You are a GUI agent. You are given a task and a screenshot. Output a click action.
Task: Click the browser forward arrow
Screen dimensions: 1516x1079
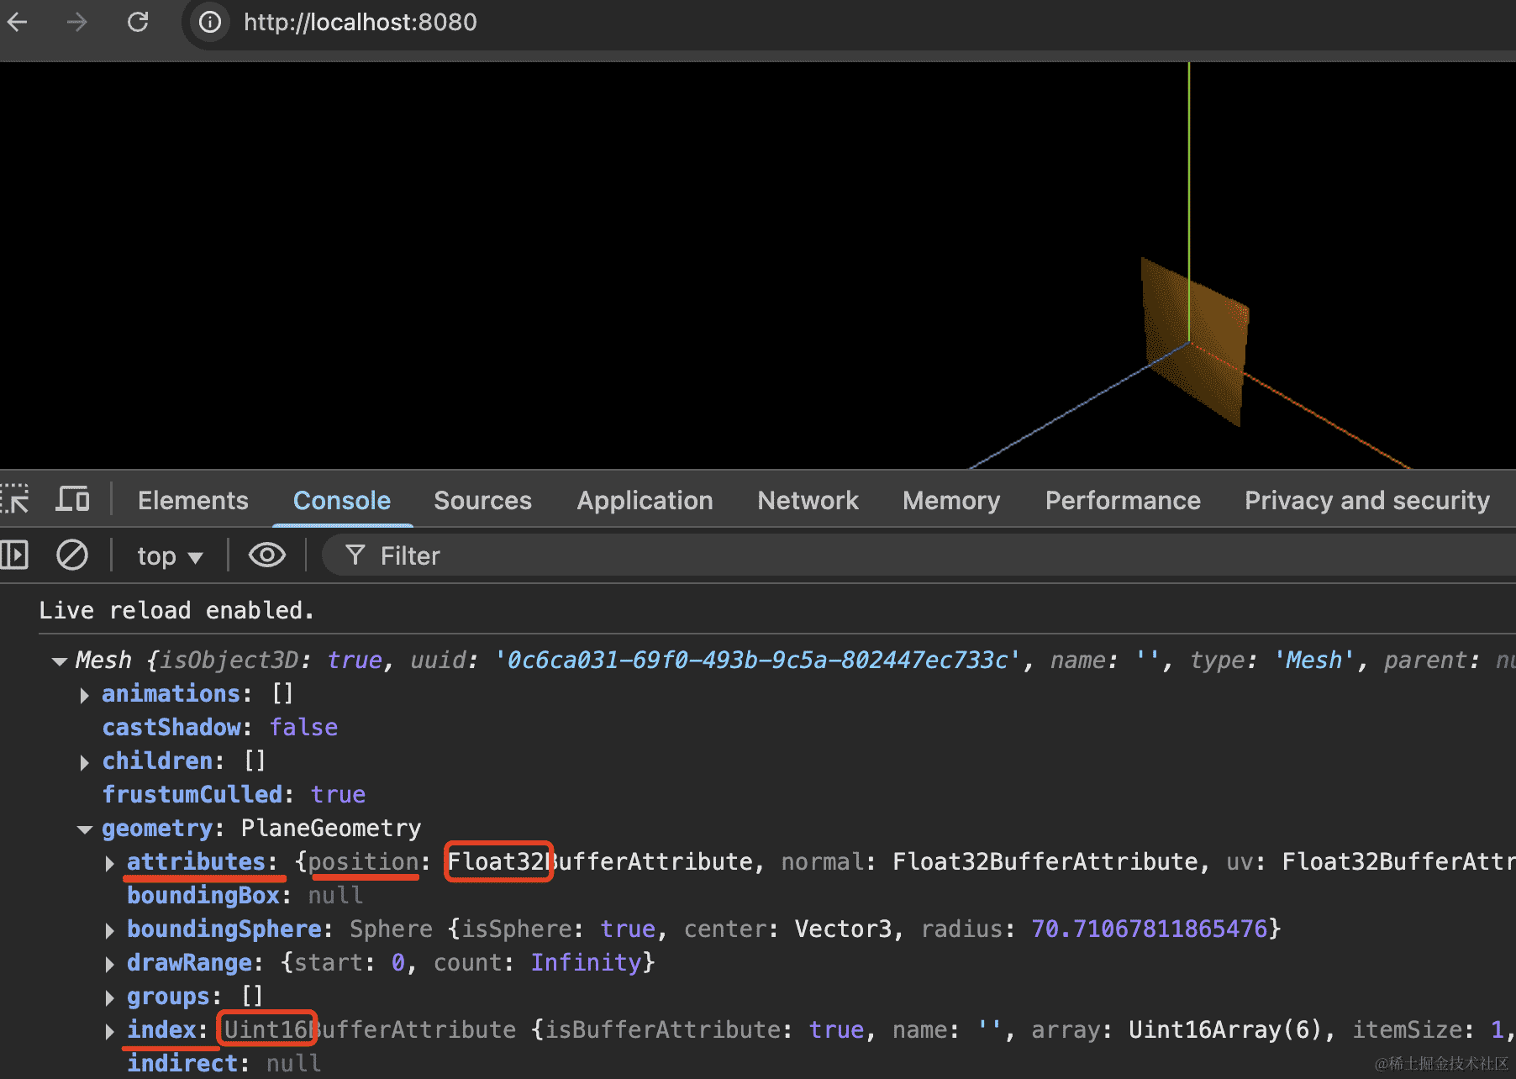(77, 22)
